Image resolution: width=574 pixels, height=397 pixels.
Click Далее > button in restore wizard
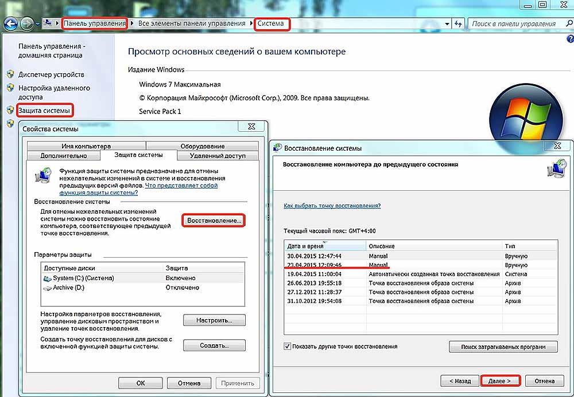[500, 381]
